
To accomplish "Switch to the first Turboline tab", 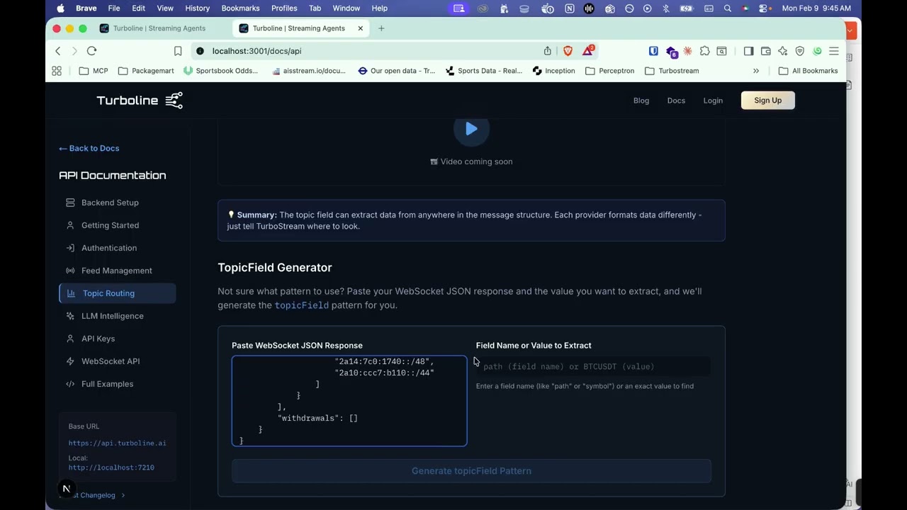I will [x=159, y=28].
